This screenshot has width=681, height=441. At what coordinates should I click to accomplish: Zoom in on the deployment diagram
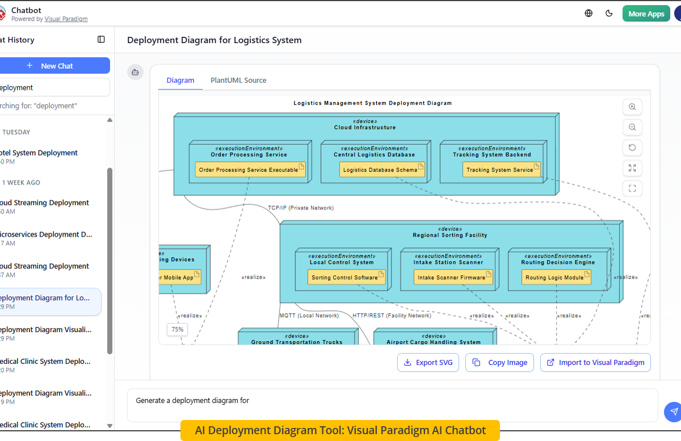click(632, 107)
